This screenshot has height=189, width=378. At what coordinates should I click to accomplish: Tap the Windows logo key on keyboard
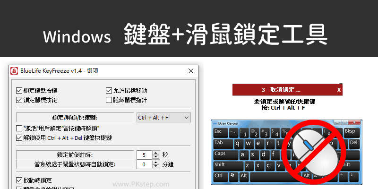pyautogui.click(x=233, y=177)
